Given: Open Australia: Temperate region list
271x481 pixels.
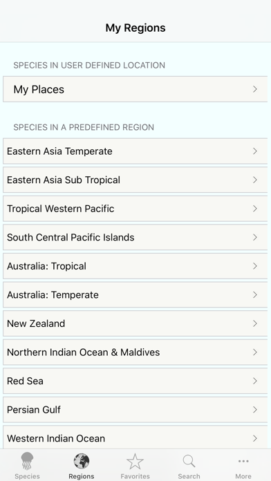Looking at the screenshot, I should [135, 295].
